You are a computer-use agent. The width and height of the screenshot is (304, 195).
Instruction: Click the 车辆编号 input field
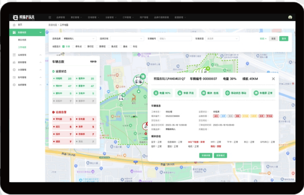pos(175,39)
